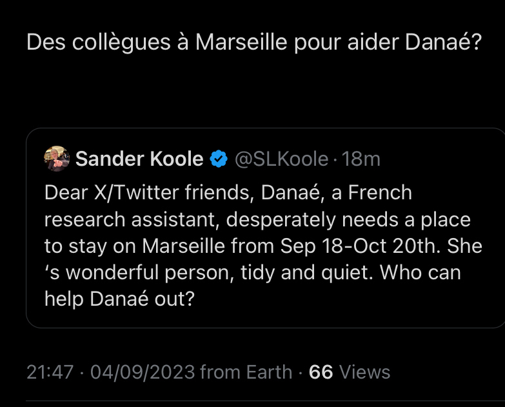
Task: Click the 04/09/2023 post date
Action: point(142,372)
